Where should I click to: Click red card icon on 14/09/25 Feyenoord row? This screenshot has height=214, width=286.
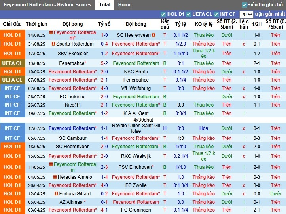point(51,32)
